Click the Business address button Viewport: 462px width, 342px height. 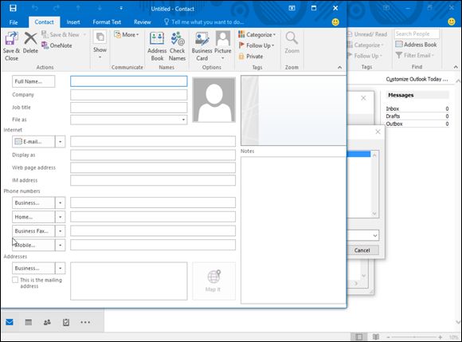33,269
